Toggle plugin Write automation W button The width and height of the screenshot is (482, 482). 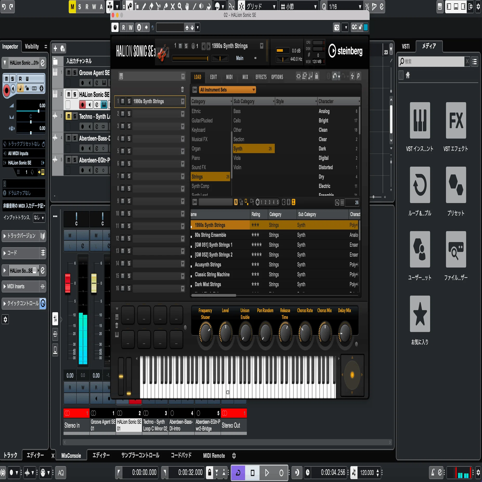131,27
